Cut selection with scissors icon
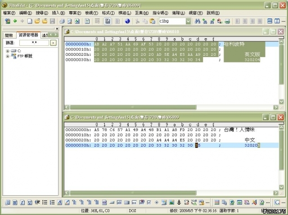The width and height of the screenshot is (288, 215). coord(137,21)
